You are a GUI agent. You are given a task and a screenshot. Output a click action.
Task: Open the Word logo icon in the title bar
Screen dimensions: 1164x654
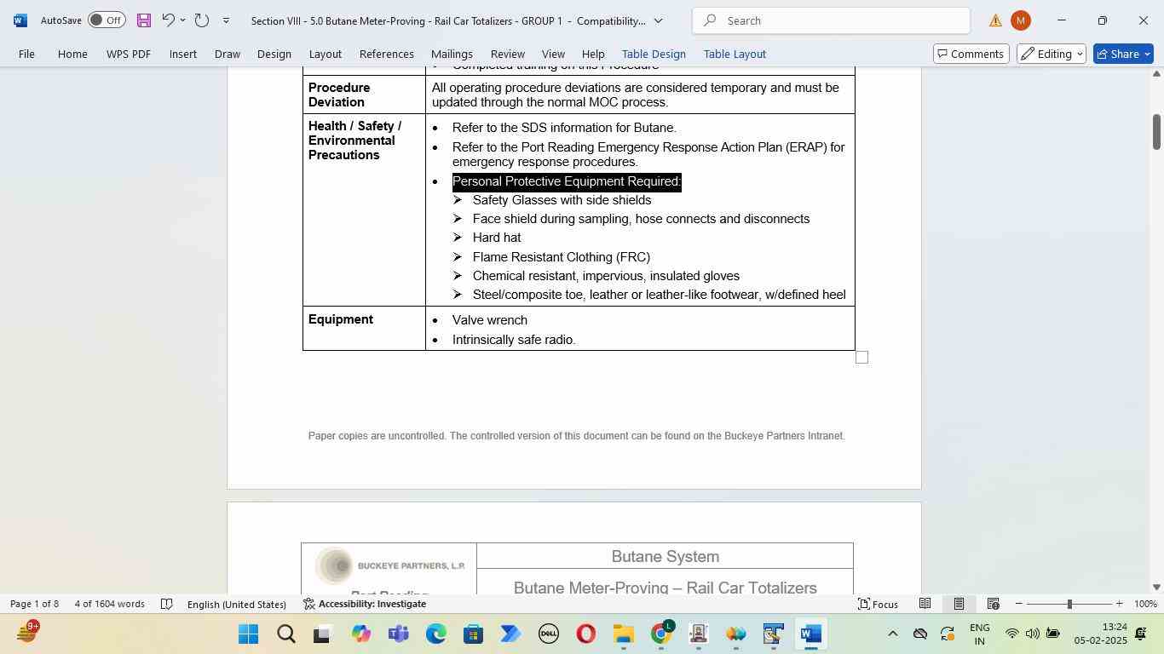pyautogui.click(x=20, y=20)
